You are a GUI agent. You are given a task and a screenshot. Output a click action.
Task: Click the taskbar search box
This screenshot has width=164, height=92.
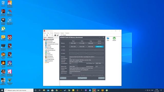click(19, 90)
